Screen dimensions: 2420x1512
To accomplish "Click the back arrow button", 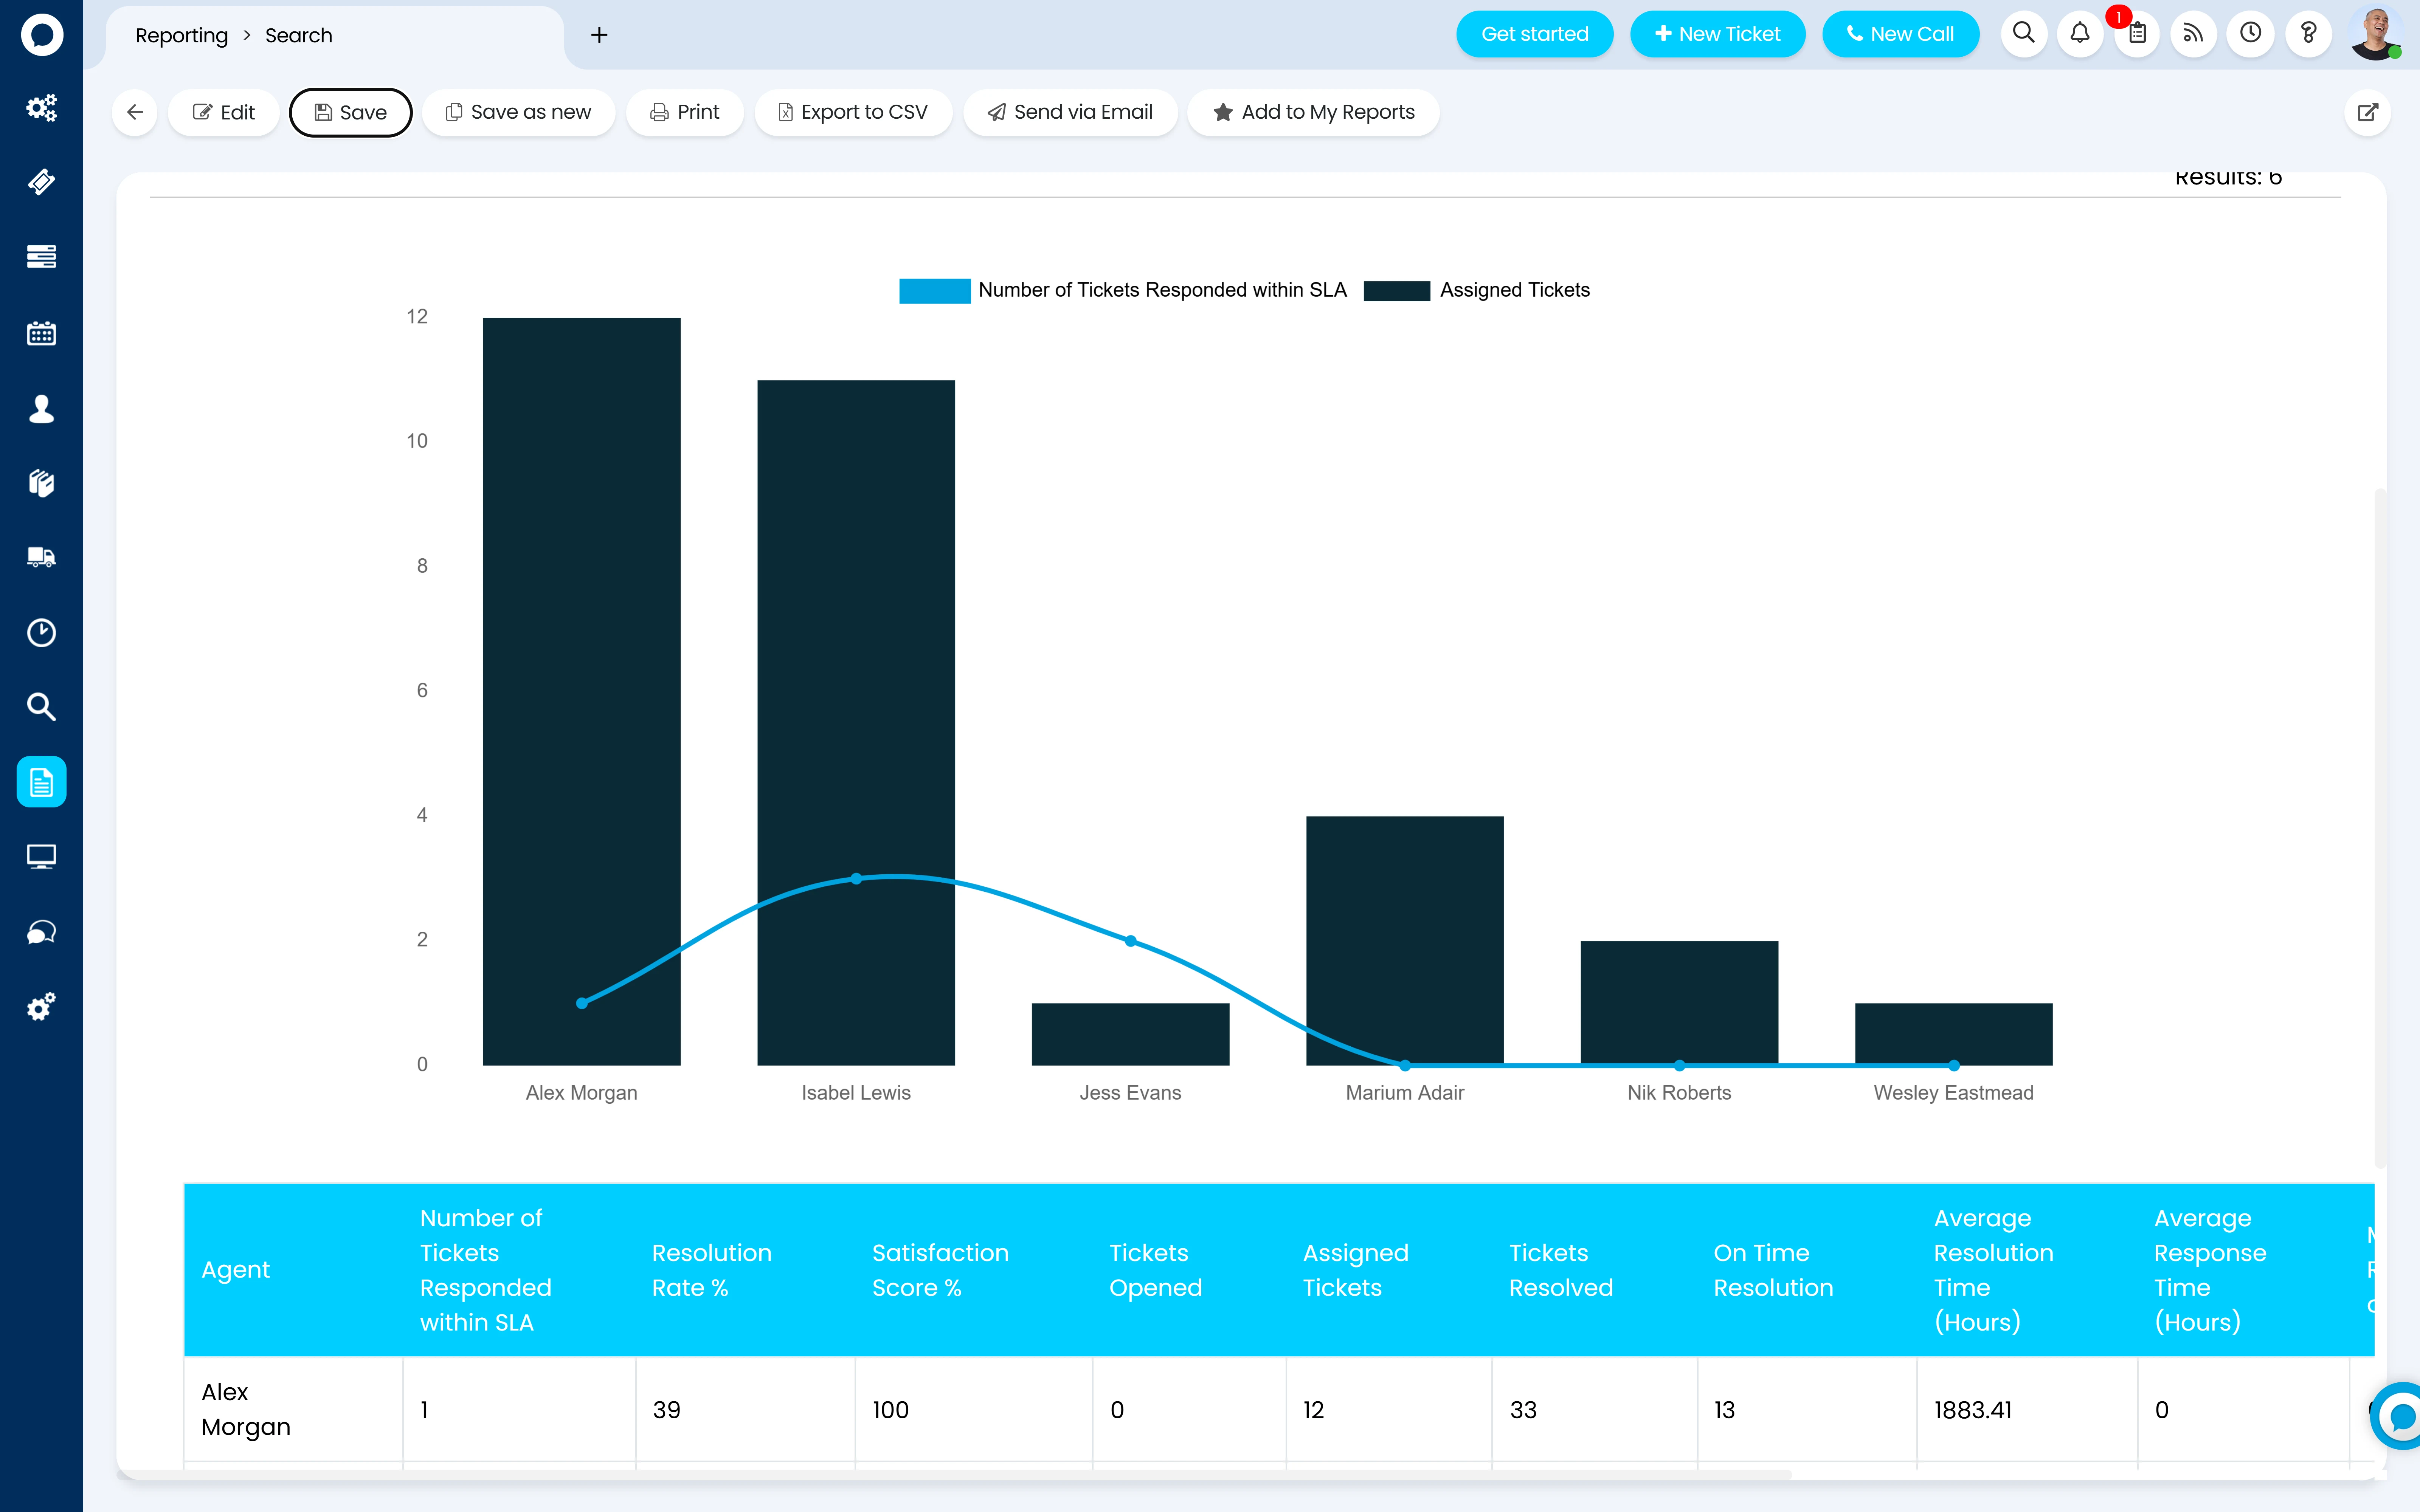I will [x=135, y=112].
